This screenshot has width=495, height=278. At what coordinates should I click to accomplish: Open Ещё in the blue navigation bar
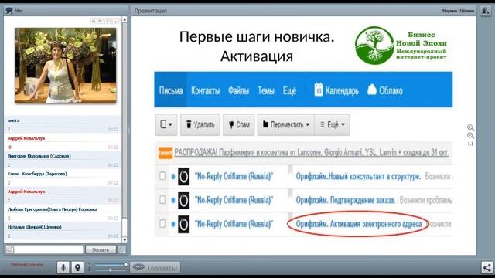pyautogui.click(x=289, y=91)
